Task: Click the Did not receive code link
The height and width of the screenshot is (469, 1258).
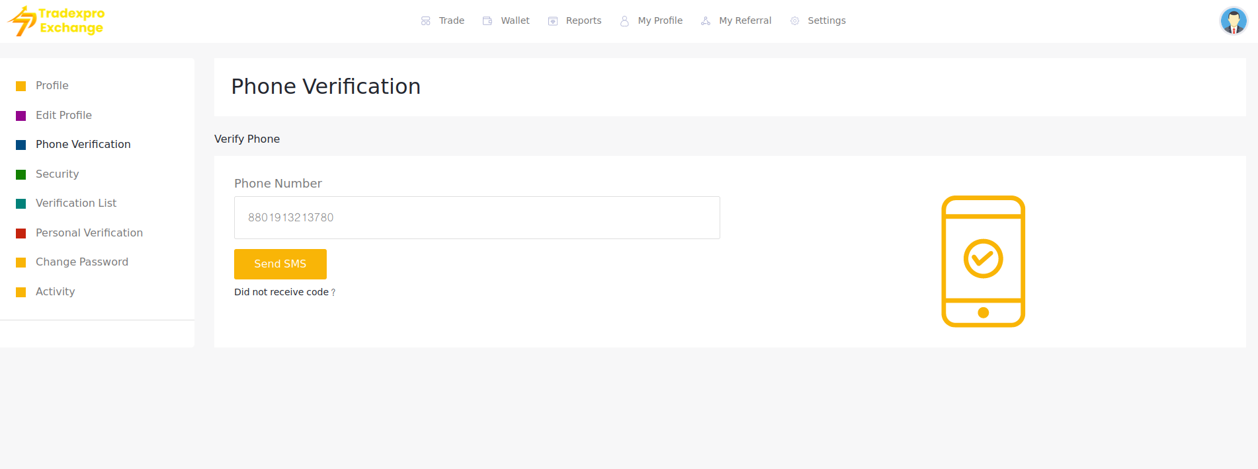Action: pyautogui.click(x=285, y=292)
